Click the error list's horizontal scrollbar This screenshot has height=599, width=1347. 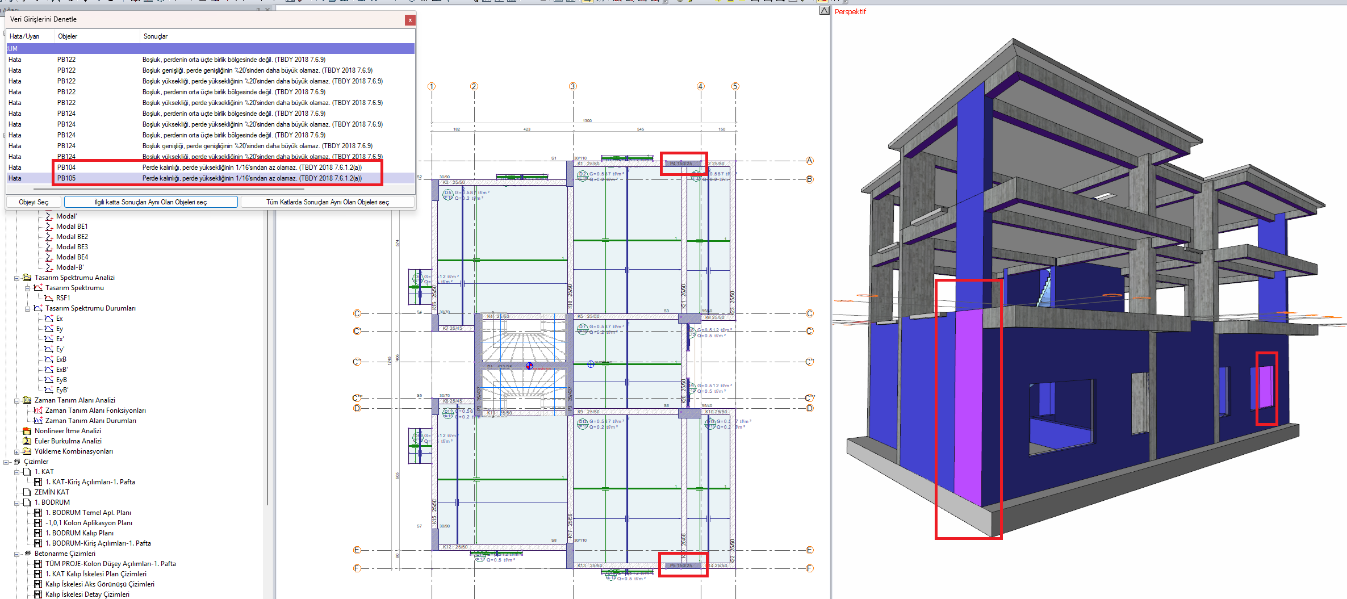point(170,189)
